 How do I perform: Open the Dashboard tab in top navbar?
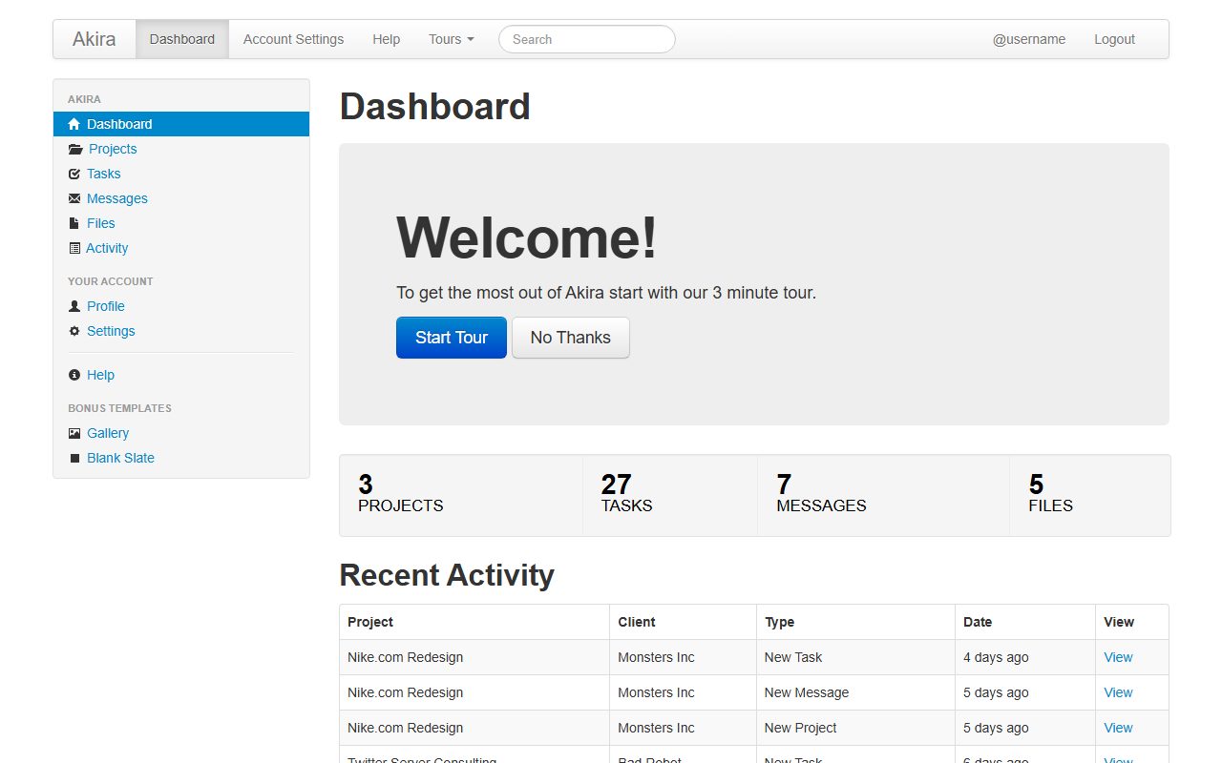(x=182, y=39)
